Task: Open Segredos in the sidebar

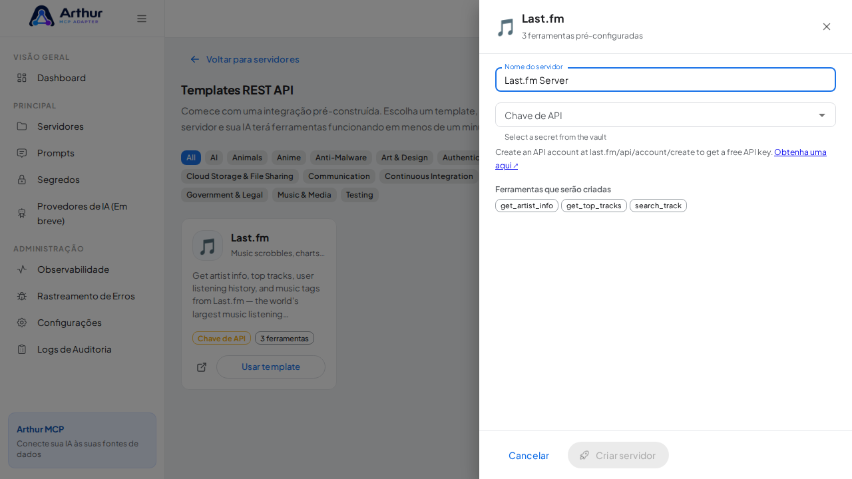Action: click(x=82, y=180)
